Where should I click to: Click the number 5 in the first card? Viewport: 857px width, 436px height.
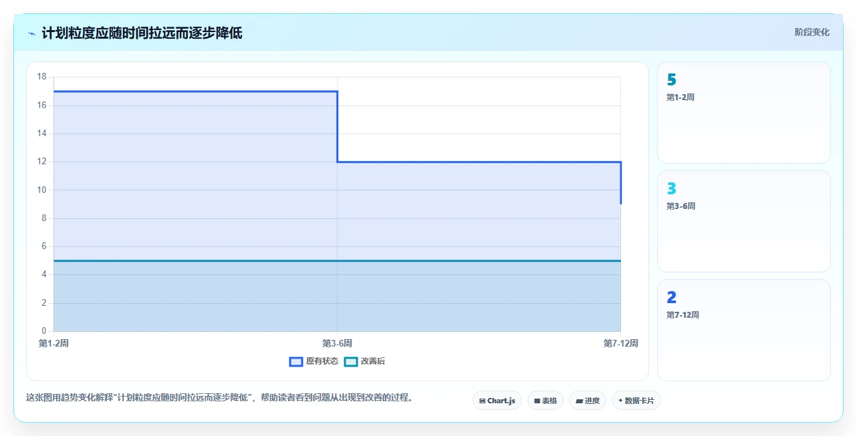tap(672, 79)
